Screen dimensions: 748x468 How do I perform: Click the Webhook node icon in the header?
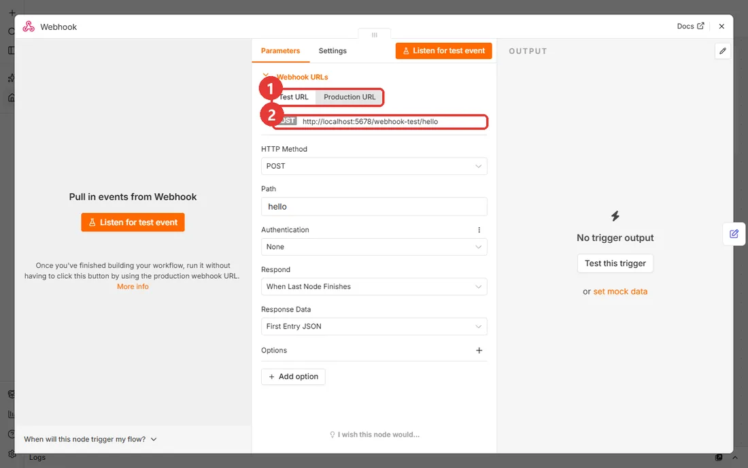pos(29,27)
